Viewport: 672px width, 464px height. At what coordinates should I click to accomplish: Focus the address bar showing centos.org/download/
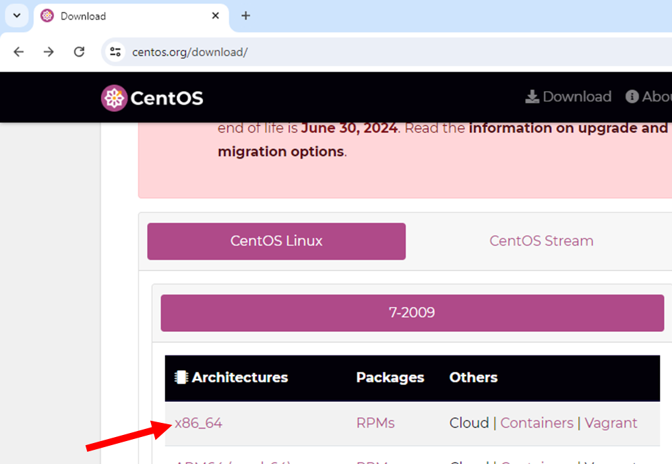tap(386, 52)
